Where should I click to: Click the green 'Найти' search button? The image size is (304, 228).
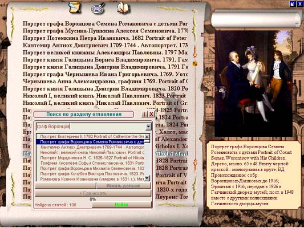pos(121,205)
